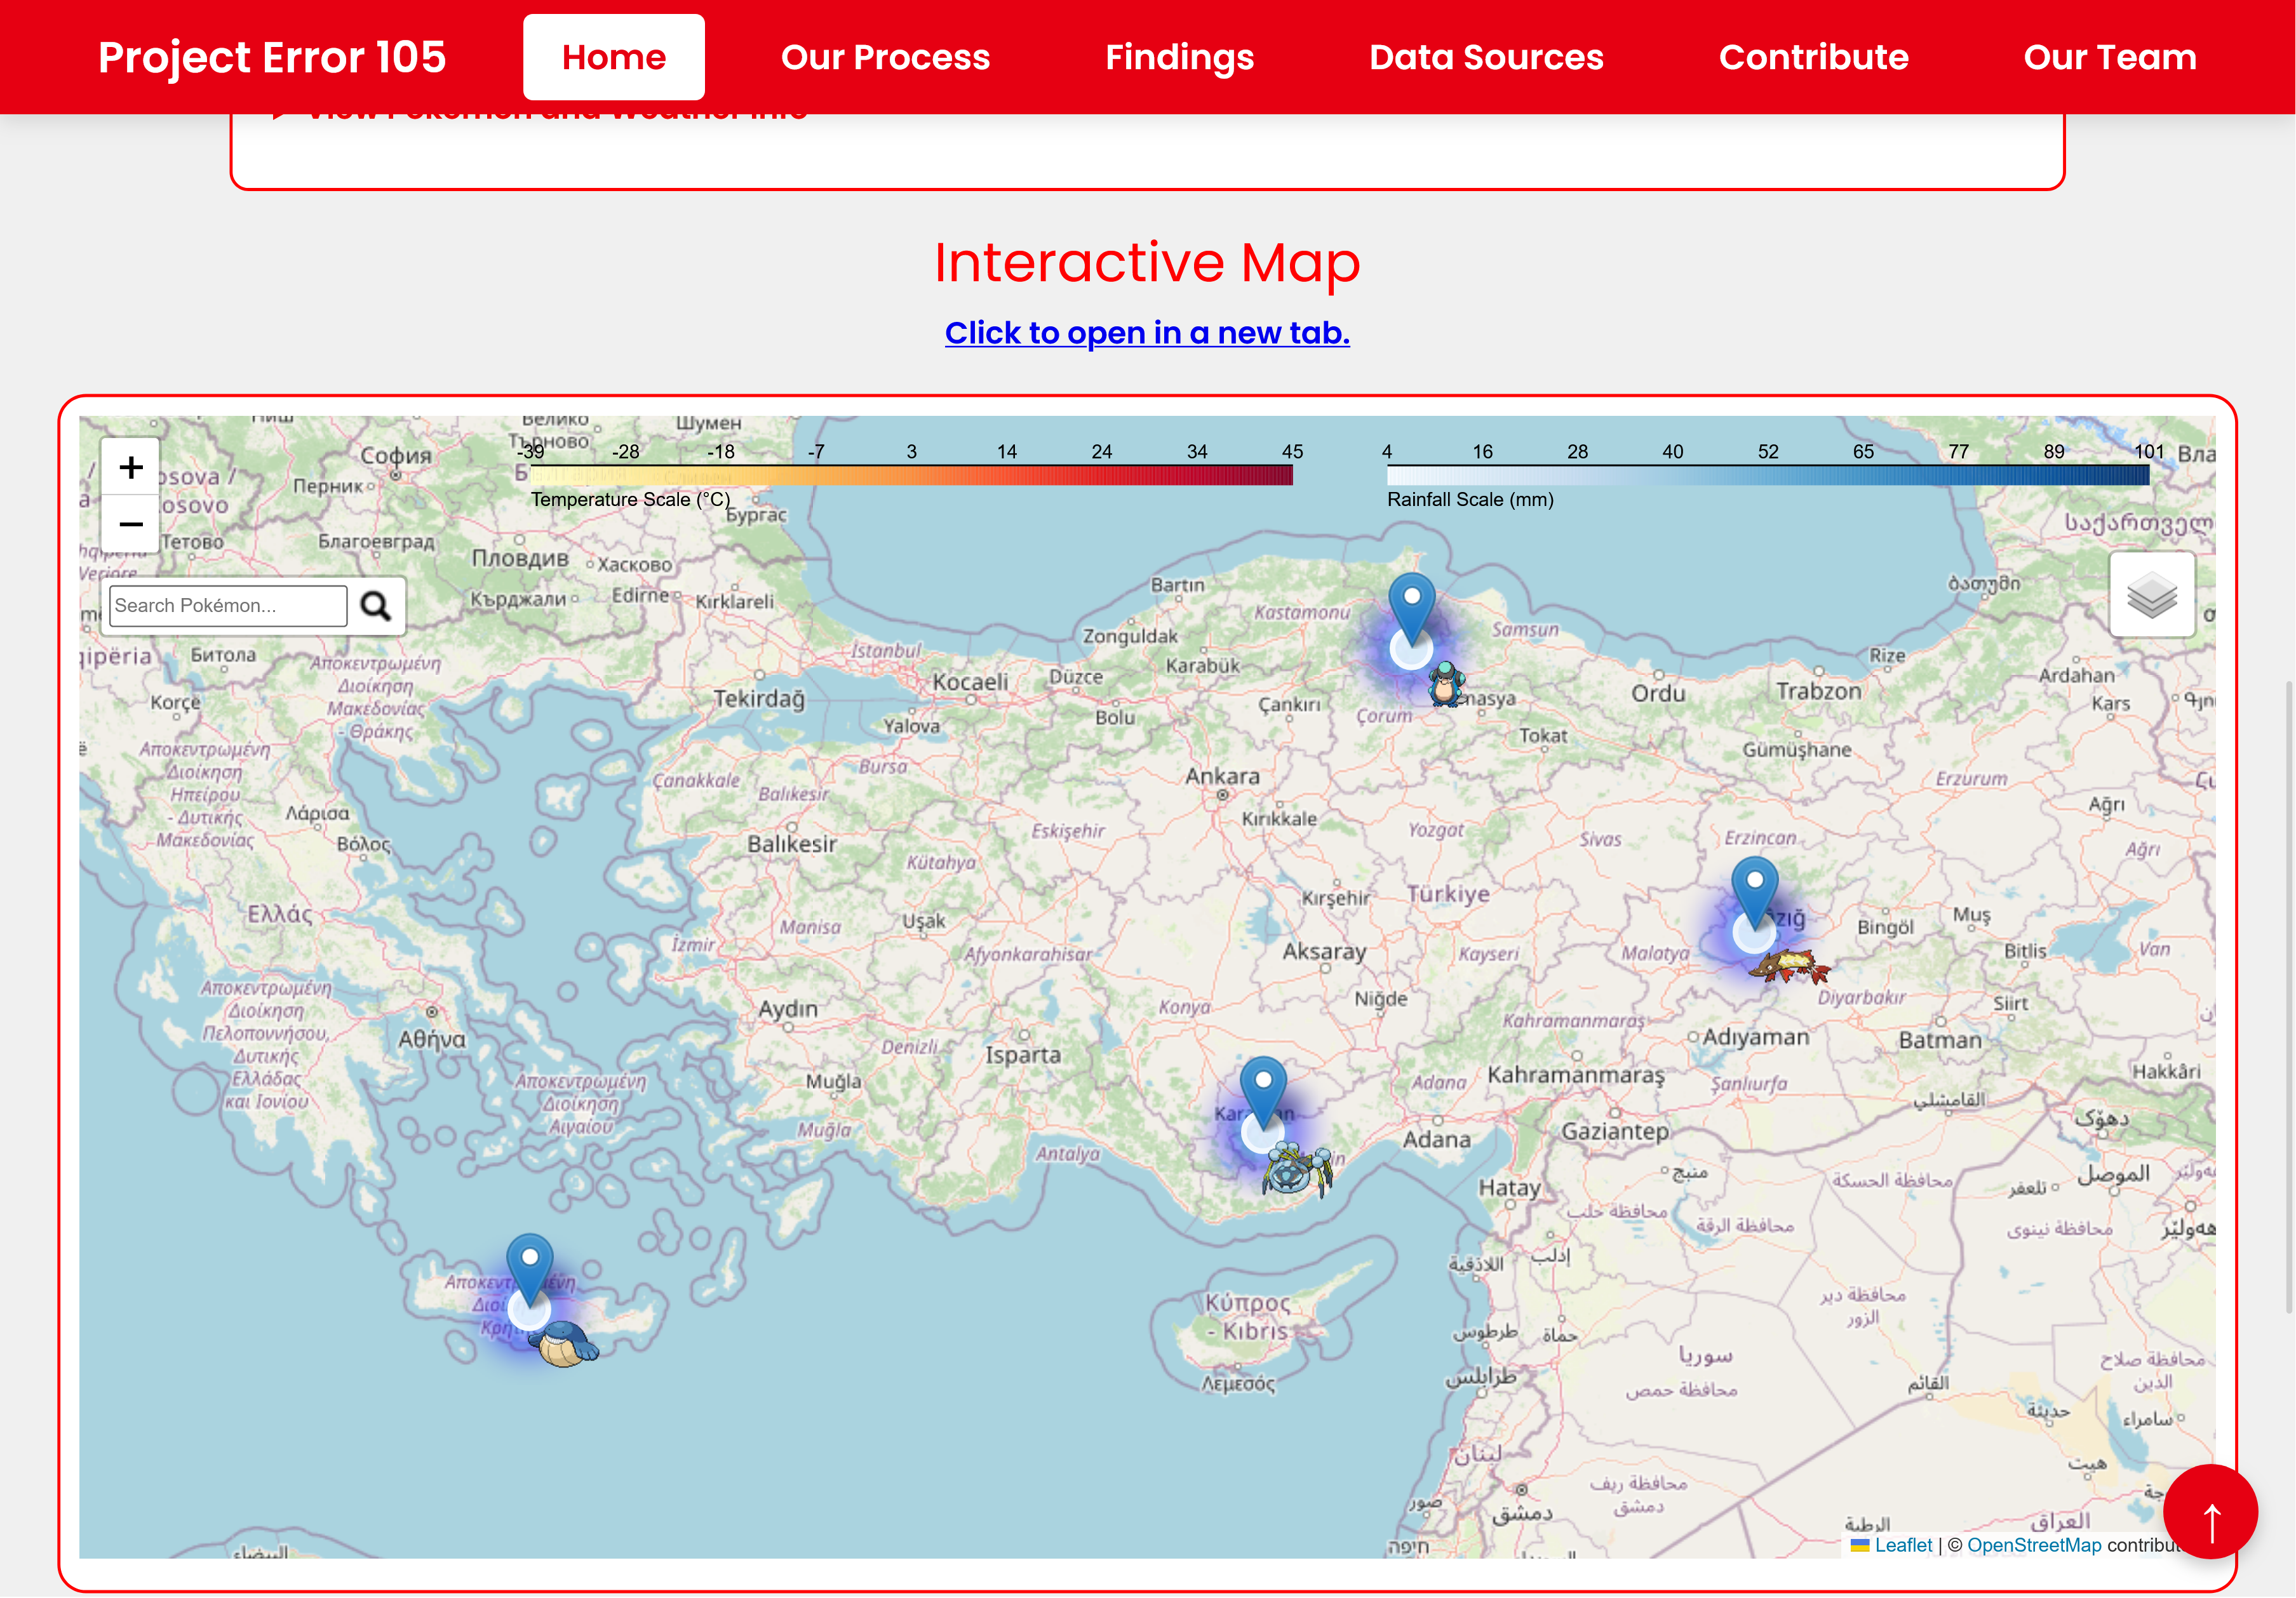
Task: Open the Leaflet attribution link
Action: pos(1902,1545)
